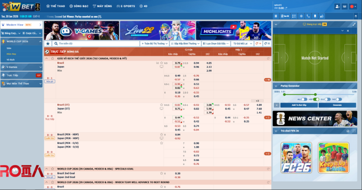This screenshot has height=190, width=362.
Task: Open the settings gear icon
Action: [301, 16]
